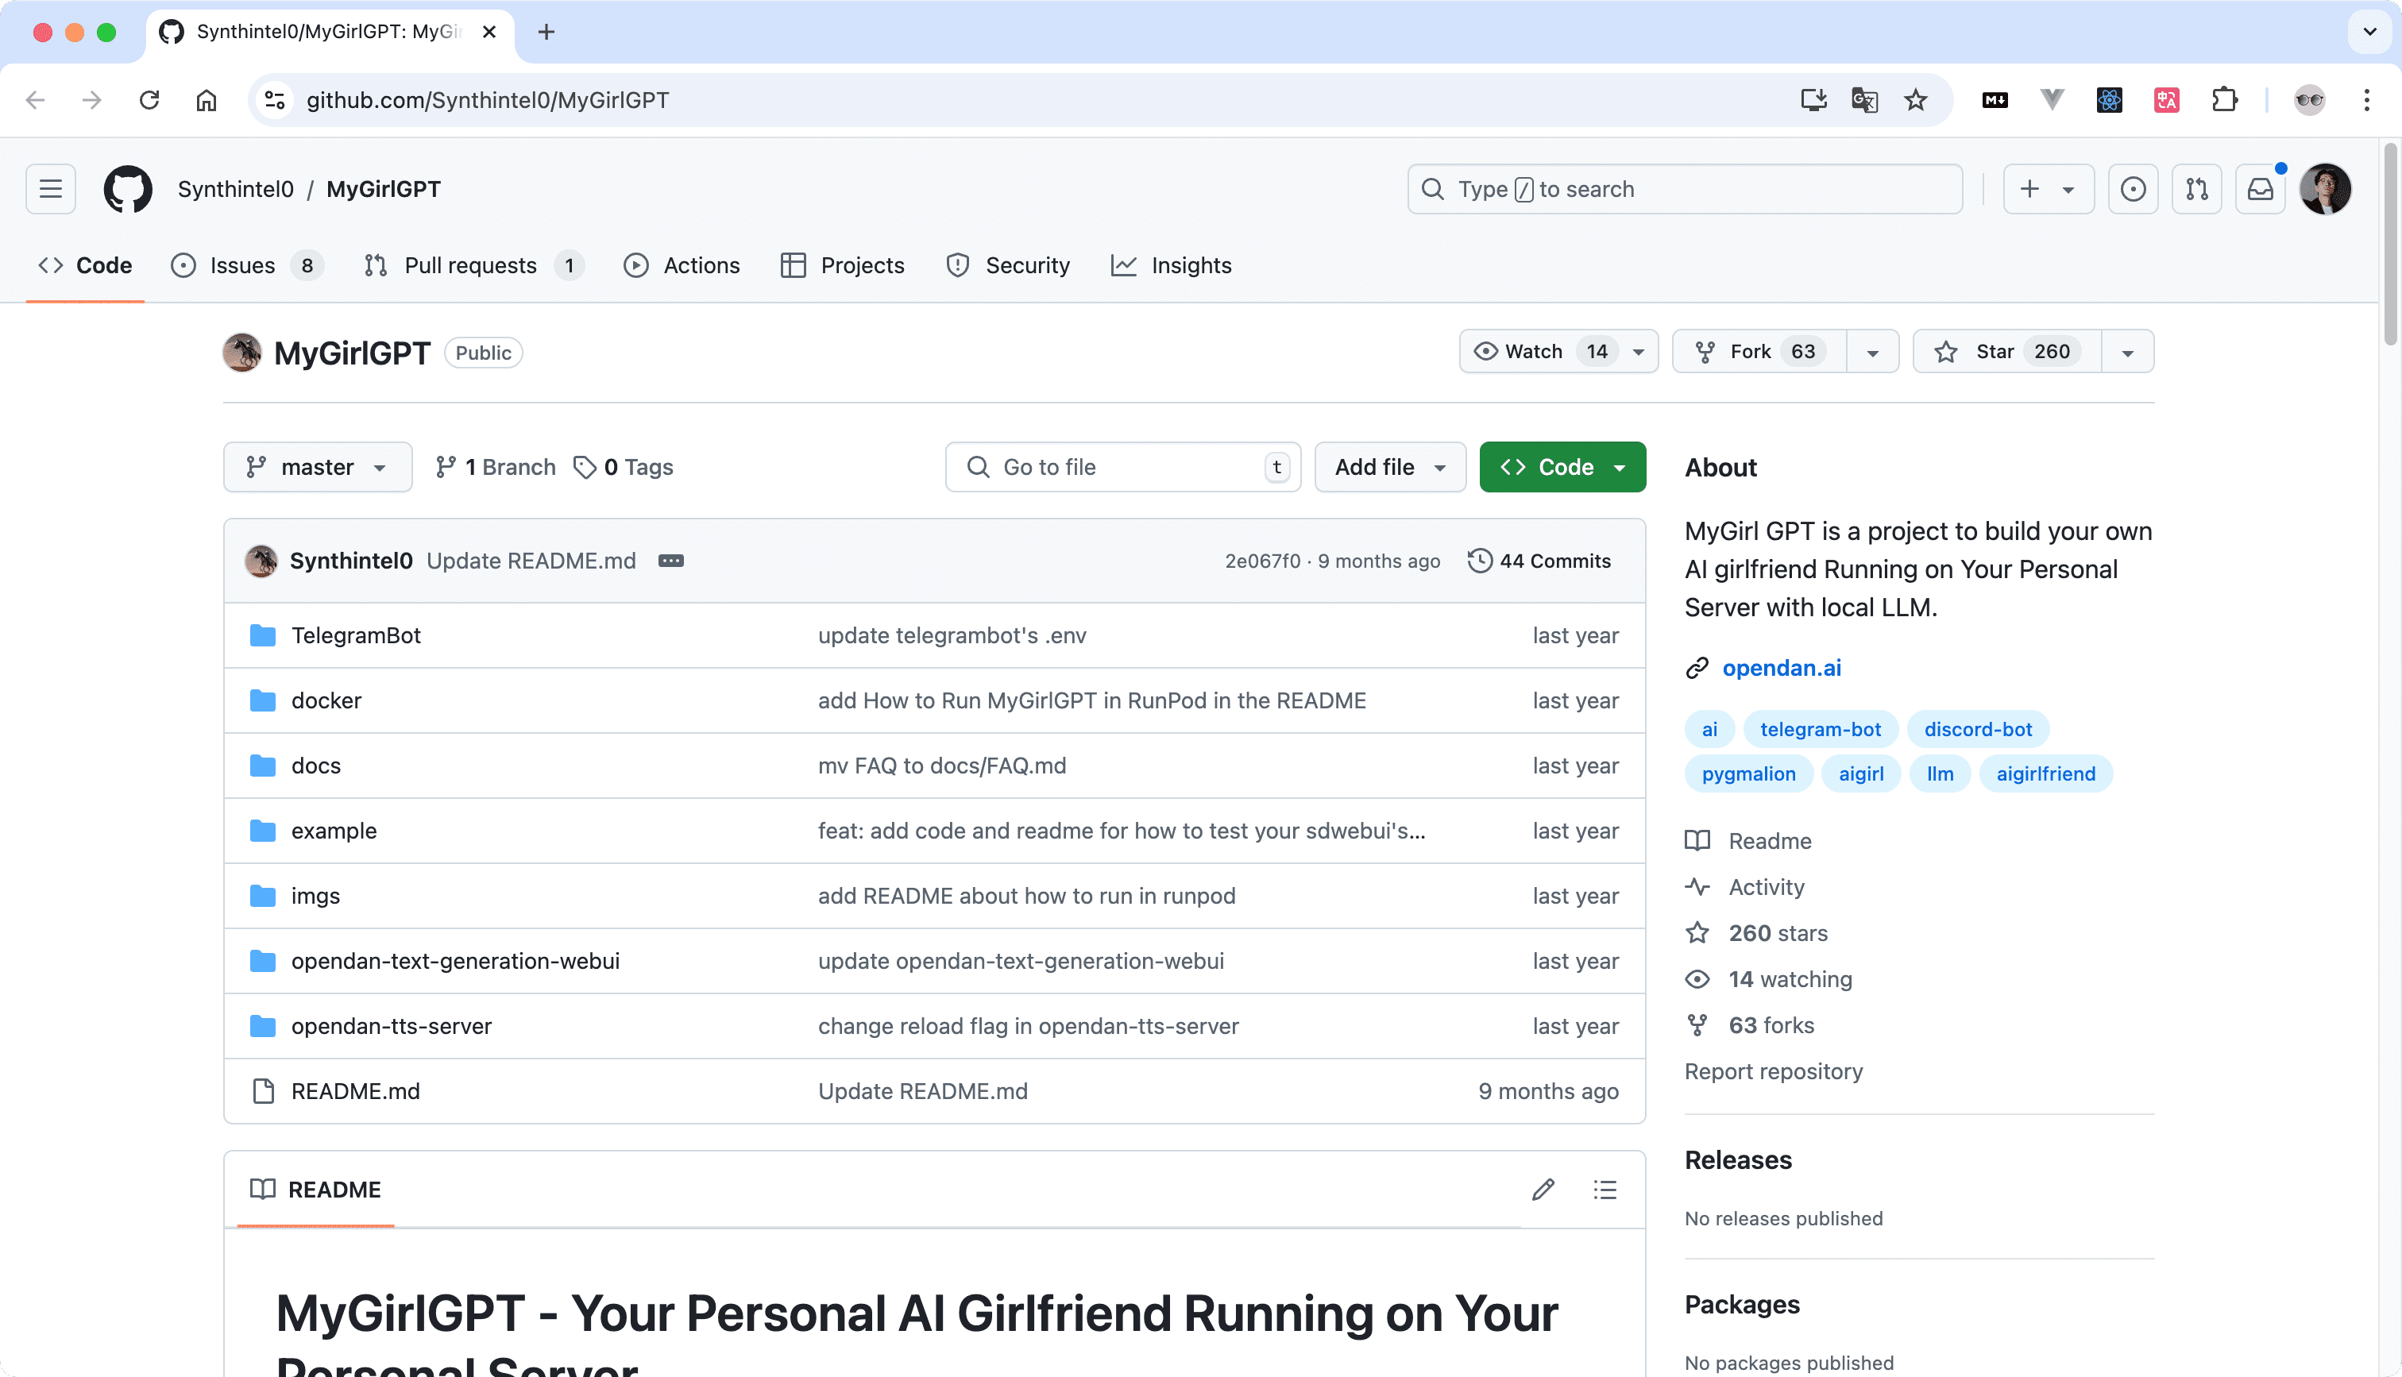Click inside the Go to file search field
Viewport: 2402px width, 1377px height.
[1121, 466]
